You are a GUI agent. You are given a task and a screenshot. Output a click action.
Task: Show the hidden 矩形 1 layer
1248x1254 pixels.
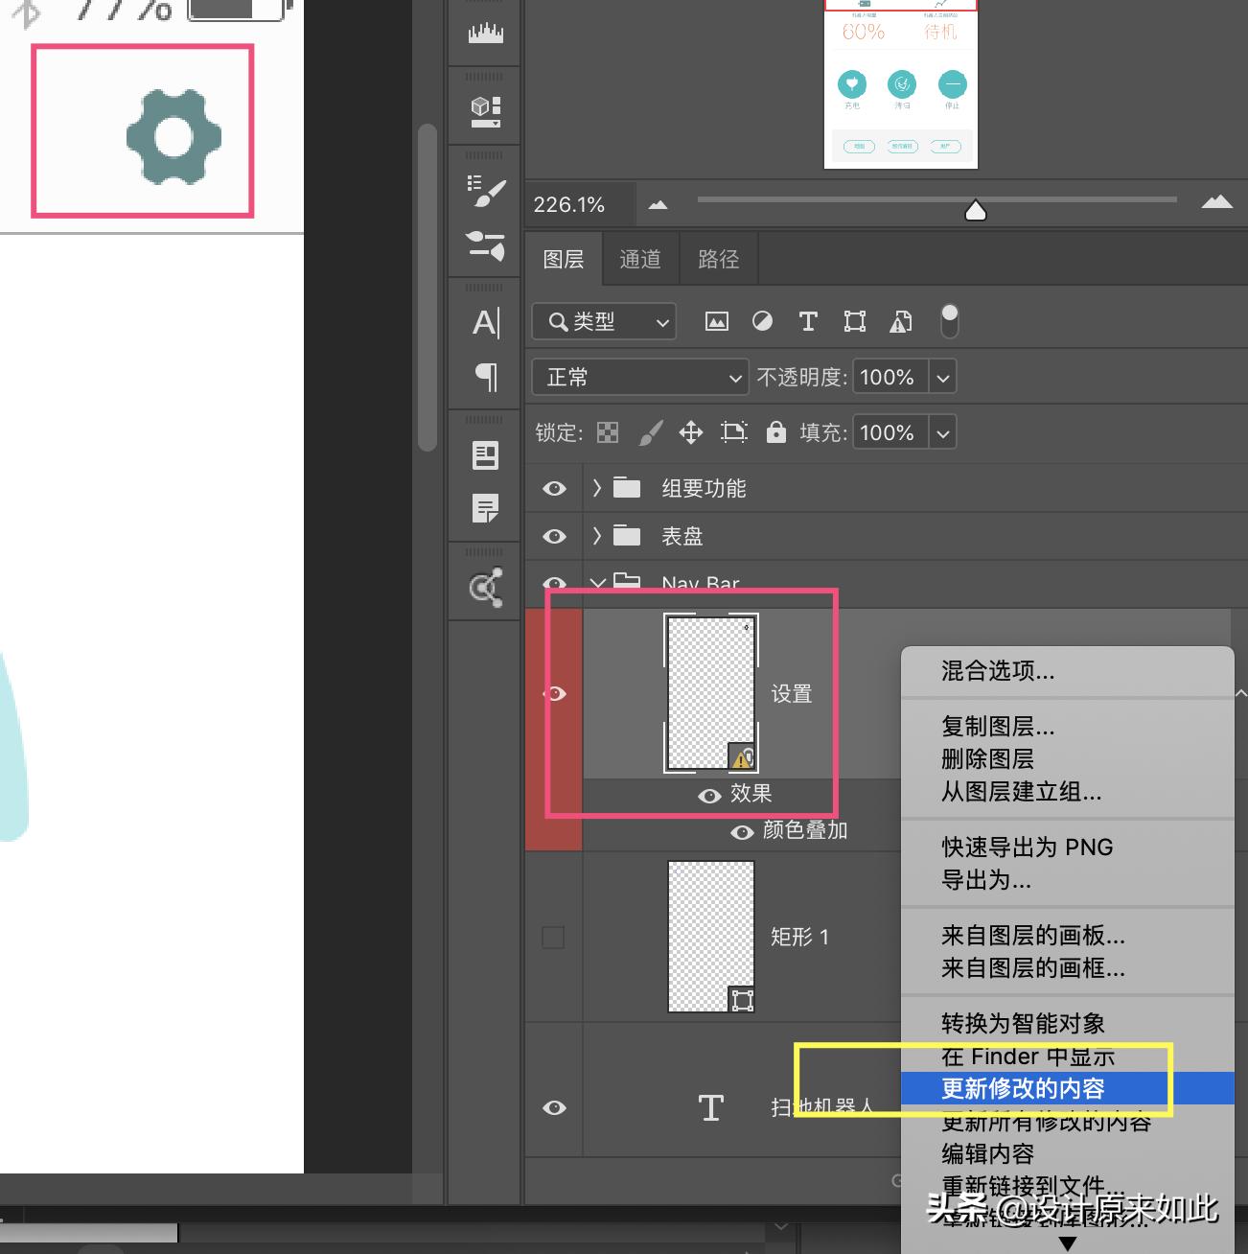coord(553,937)
